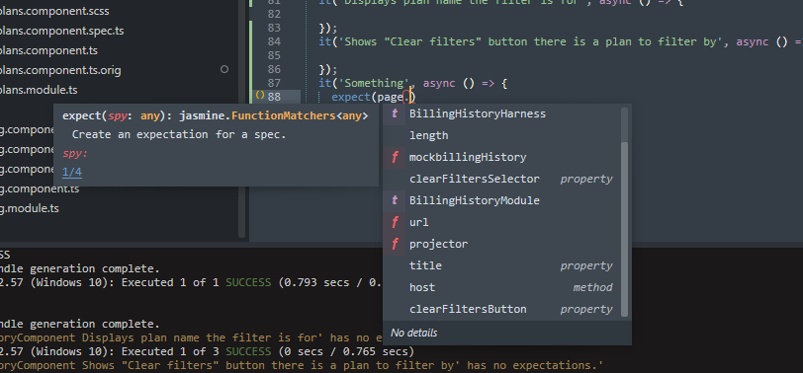This screenshot has width=803, height=373.
Task: Click 'Create an expectation for a spec.' tooltip text
Action: (x=179, y=135)
